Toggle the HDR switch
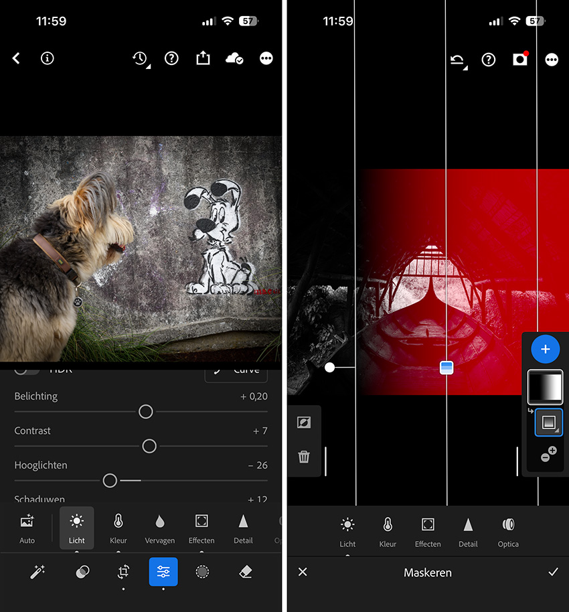The height and width of the screenshot is (612, 569). coord(27,370)
